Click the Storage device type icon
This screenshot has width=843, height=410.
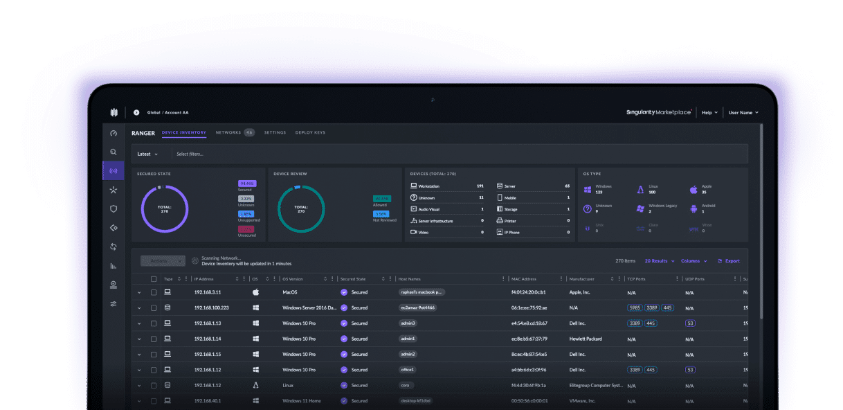click(500, 209)
